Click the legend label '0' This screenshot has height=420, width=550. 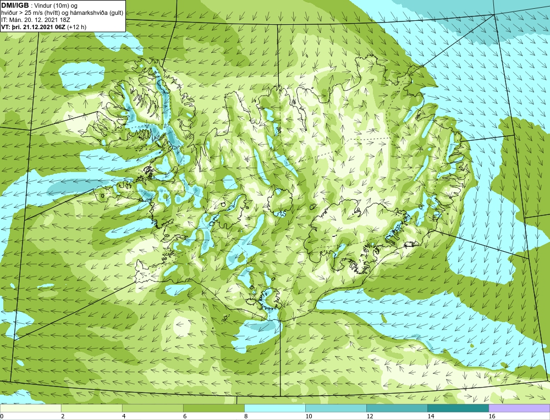[2, 416]
